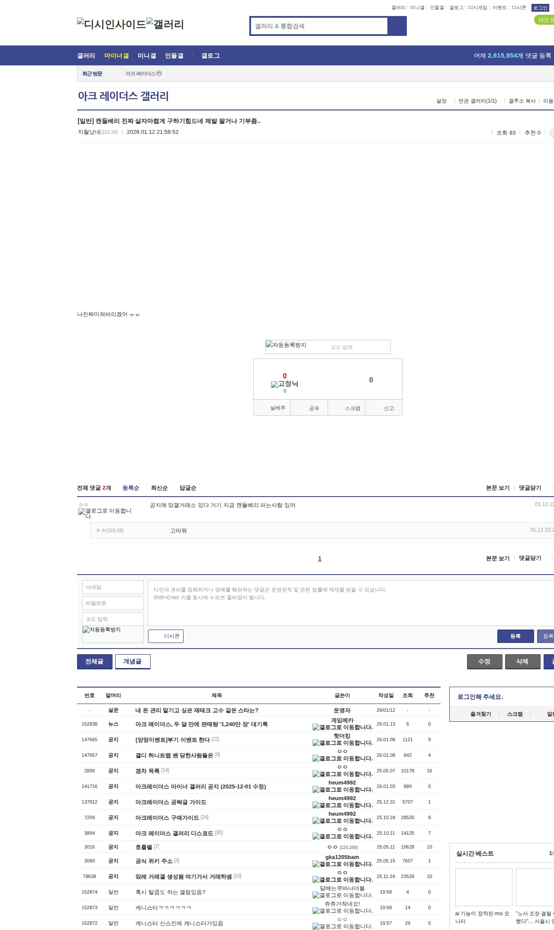This screenshot has width=554, height=930.
Task: Open 게임메카's gallog icon in the post list
Action: (x=342, y=727)
